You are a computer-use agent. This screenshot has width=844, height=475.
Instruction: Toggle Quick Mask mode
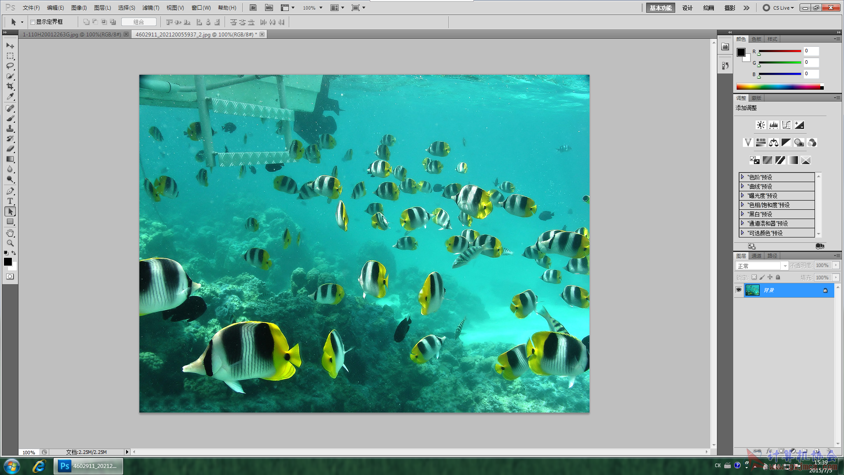tap(10, 277)
